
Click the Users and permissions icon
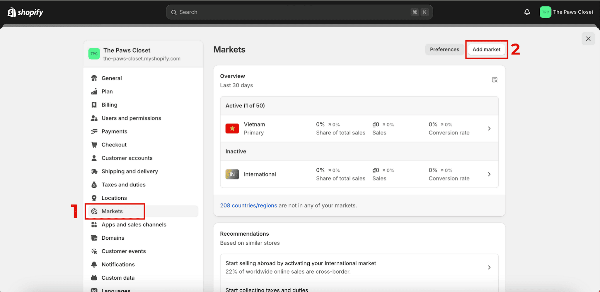point(94,118)
